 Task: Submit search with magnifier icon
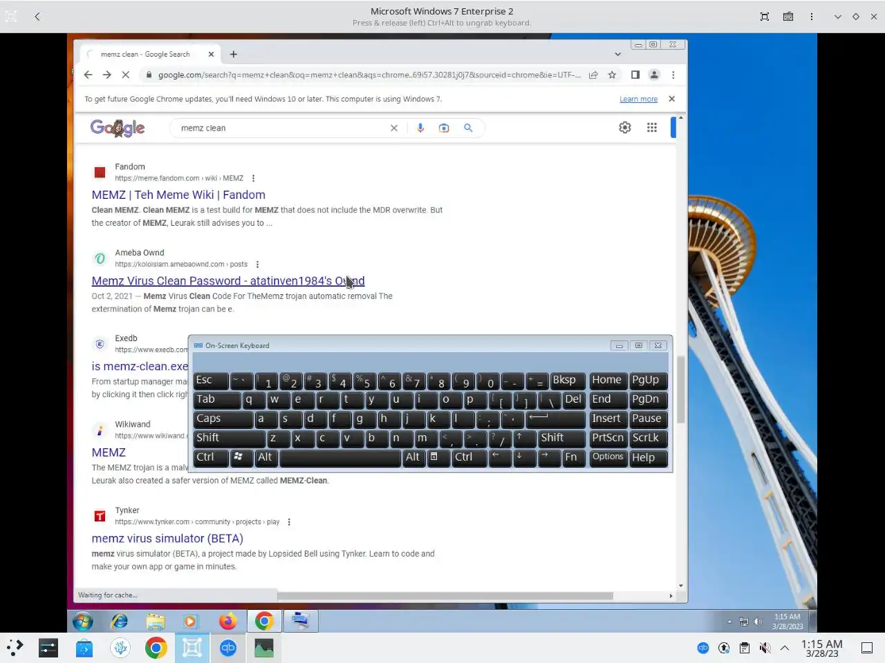point(468,128)
